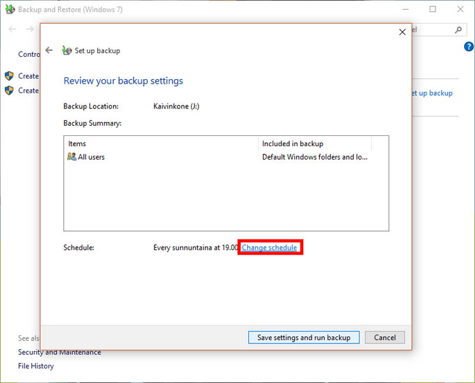
Task: Click the Set up backup wizard icon
Action: coord(66,50)
